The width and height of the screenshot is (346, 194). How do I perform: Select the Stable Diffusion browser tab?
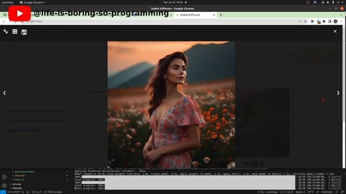click(x=195, y=15)
